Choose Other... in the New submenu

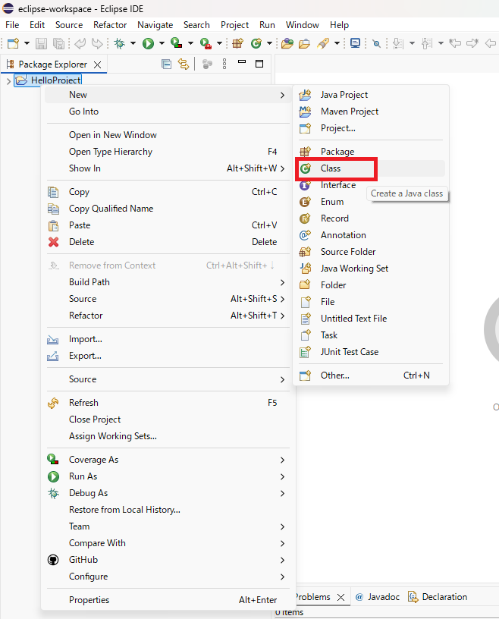[x=371, y=375]
